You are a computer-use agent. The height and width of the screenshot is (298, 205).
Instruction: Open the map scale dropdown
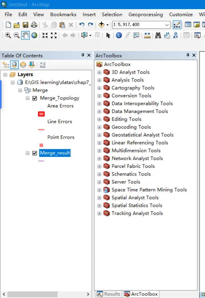(167, 25)
